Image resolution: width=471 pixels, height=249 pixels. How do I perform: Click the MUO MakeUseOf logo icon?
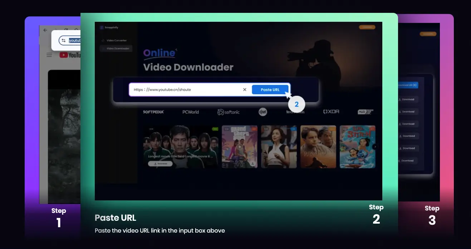[365, 111]
